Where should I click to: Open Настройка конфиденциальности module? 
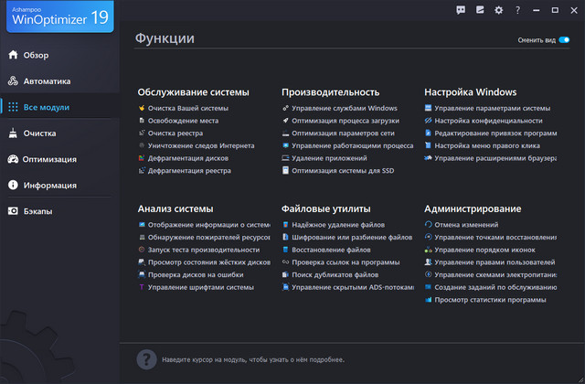click(x=488, y=120)
